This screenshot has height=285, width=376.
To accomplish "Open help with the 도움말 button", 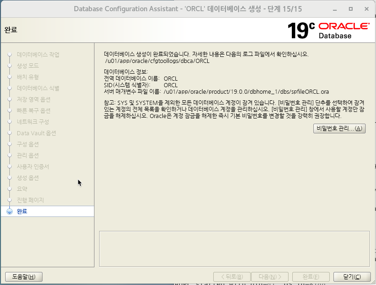I will point(24,277).
